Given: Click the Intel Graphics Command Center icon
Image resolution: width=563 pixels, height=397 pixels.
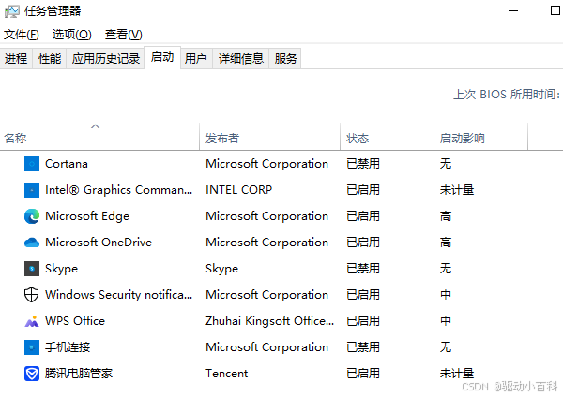Looking at the screenshot, I should (32, 190).
